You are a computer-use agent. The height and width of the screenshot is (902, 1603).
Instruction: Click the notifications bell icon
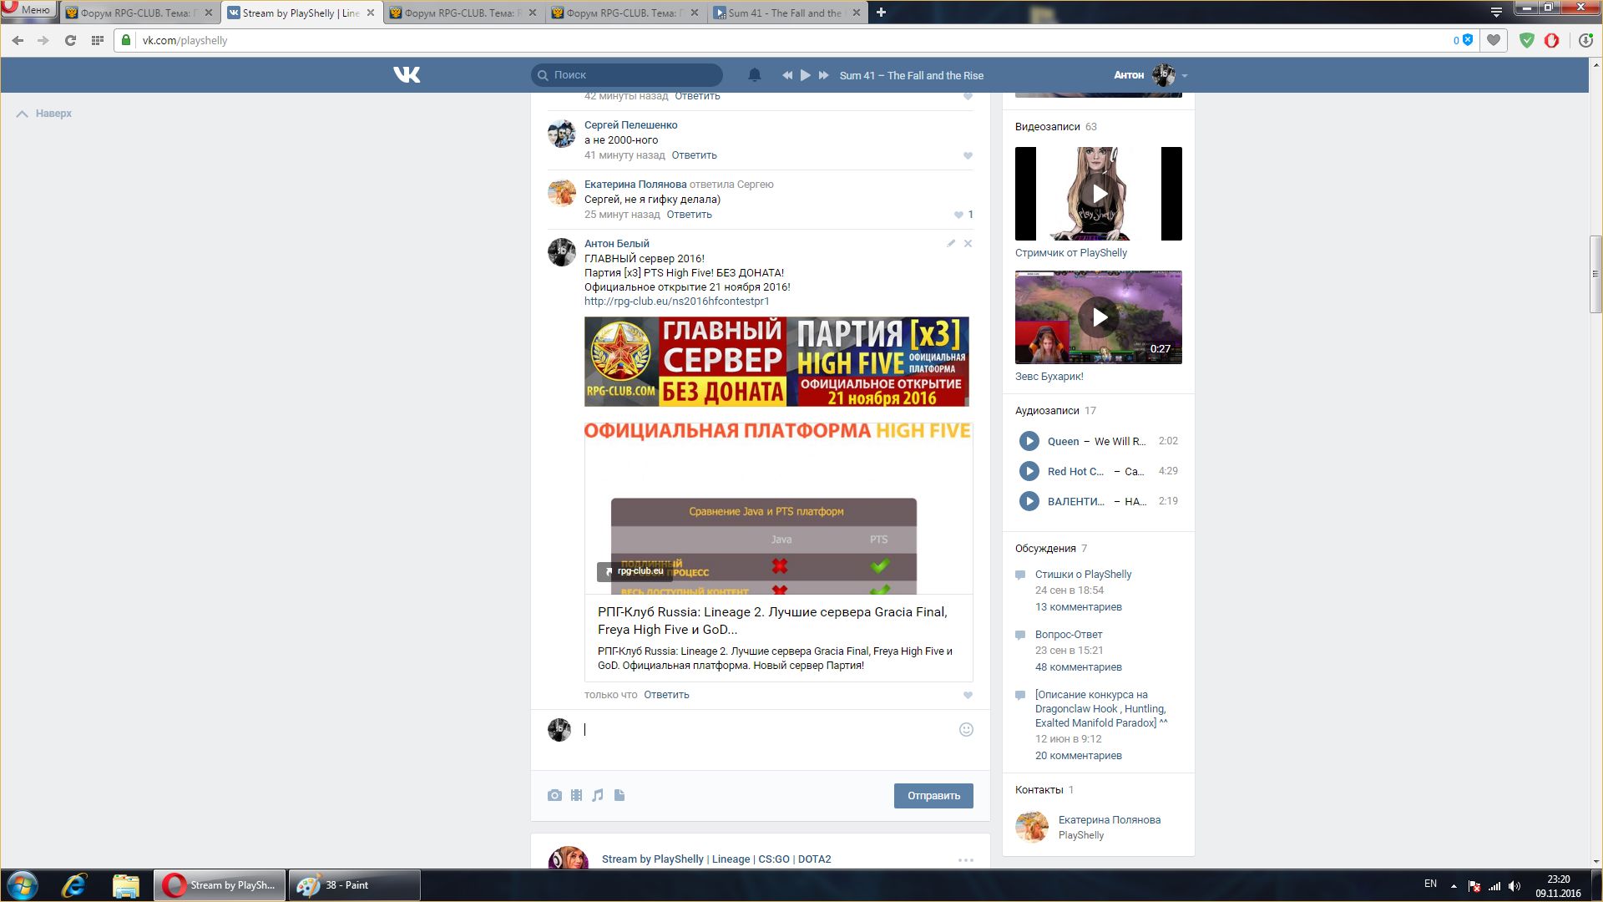click(x=754, y=75)
